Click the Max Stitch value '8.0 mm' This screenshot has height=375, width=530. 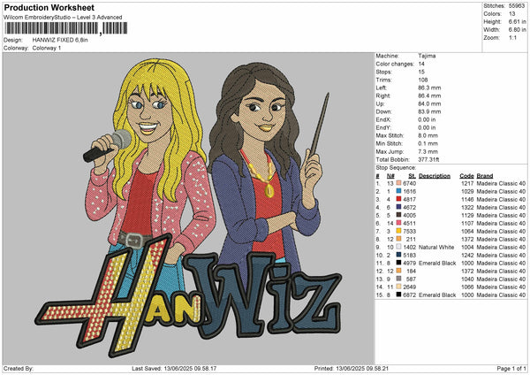tap(428, 135)
